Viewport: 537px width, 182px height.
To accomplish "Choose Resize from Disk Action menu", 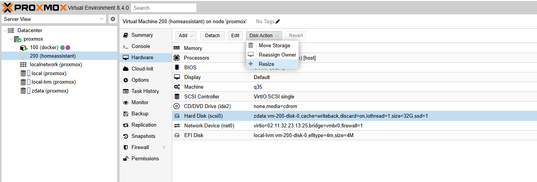I will click(266, 64).
